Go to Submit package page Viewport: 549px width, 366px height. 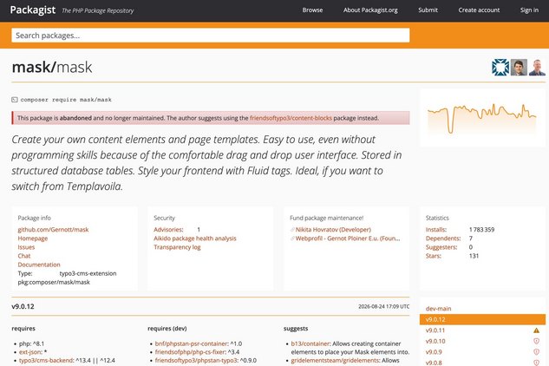click(428, 10)
